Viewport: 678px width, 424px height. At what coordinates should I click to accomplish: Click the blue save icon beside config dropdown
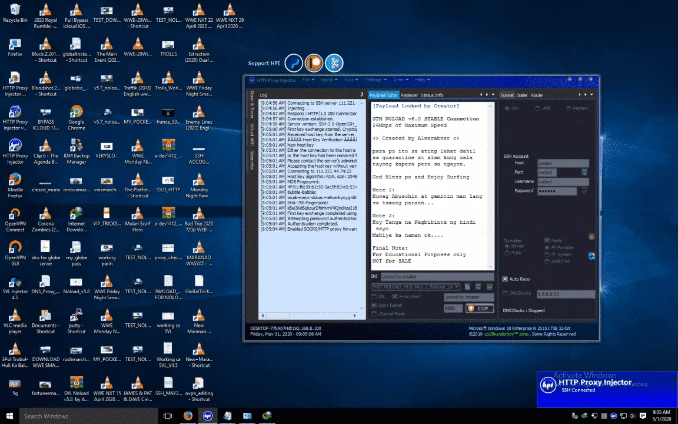pyautogui.click(x=478, y=286)
